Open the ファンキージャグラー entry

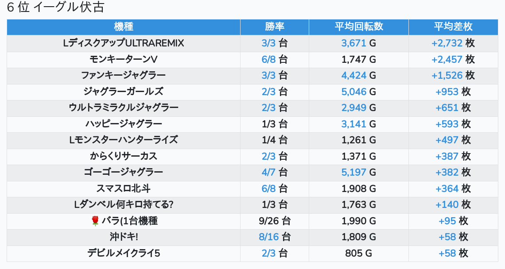click(x=124, y=75)
